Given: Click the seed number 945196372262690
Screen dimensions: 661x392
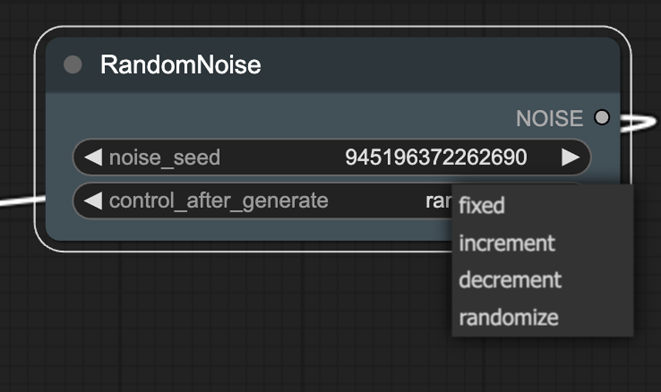Looking at the screenshot, I should click(435, 157).
